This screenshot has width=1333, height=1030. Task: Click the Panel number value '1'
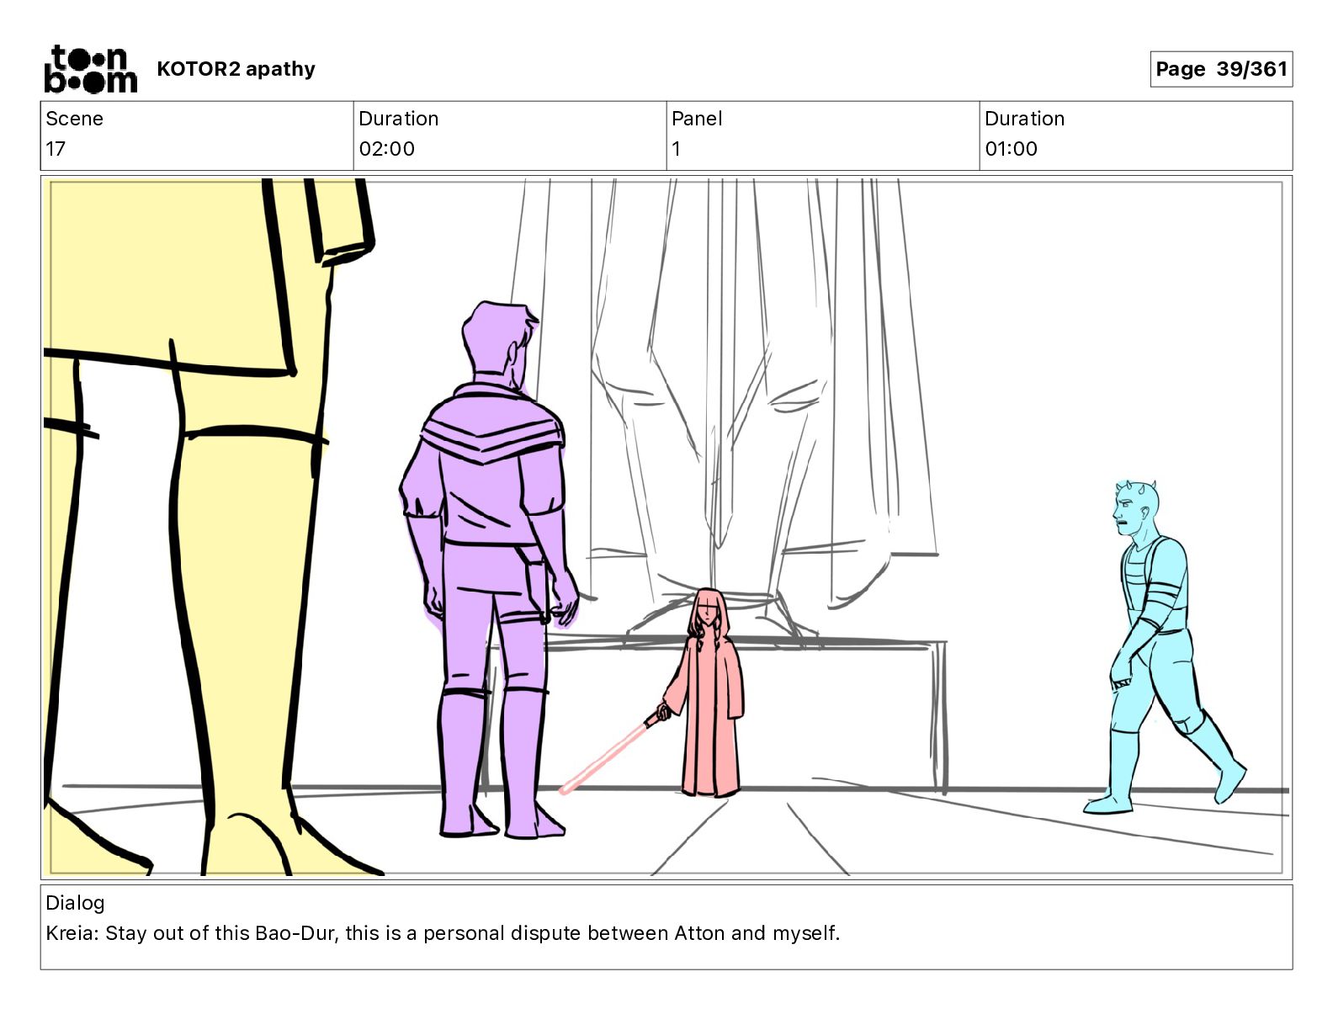click(x=676, y=149)
